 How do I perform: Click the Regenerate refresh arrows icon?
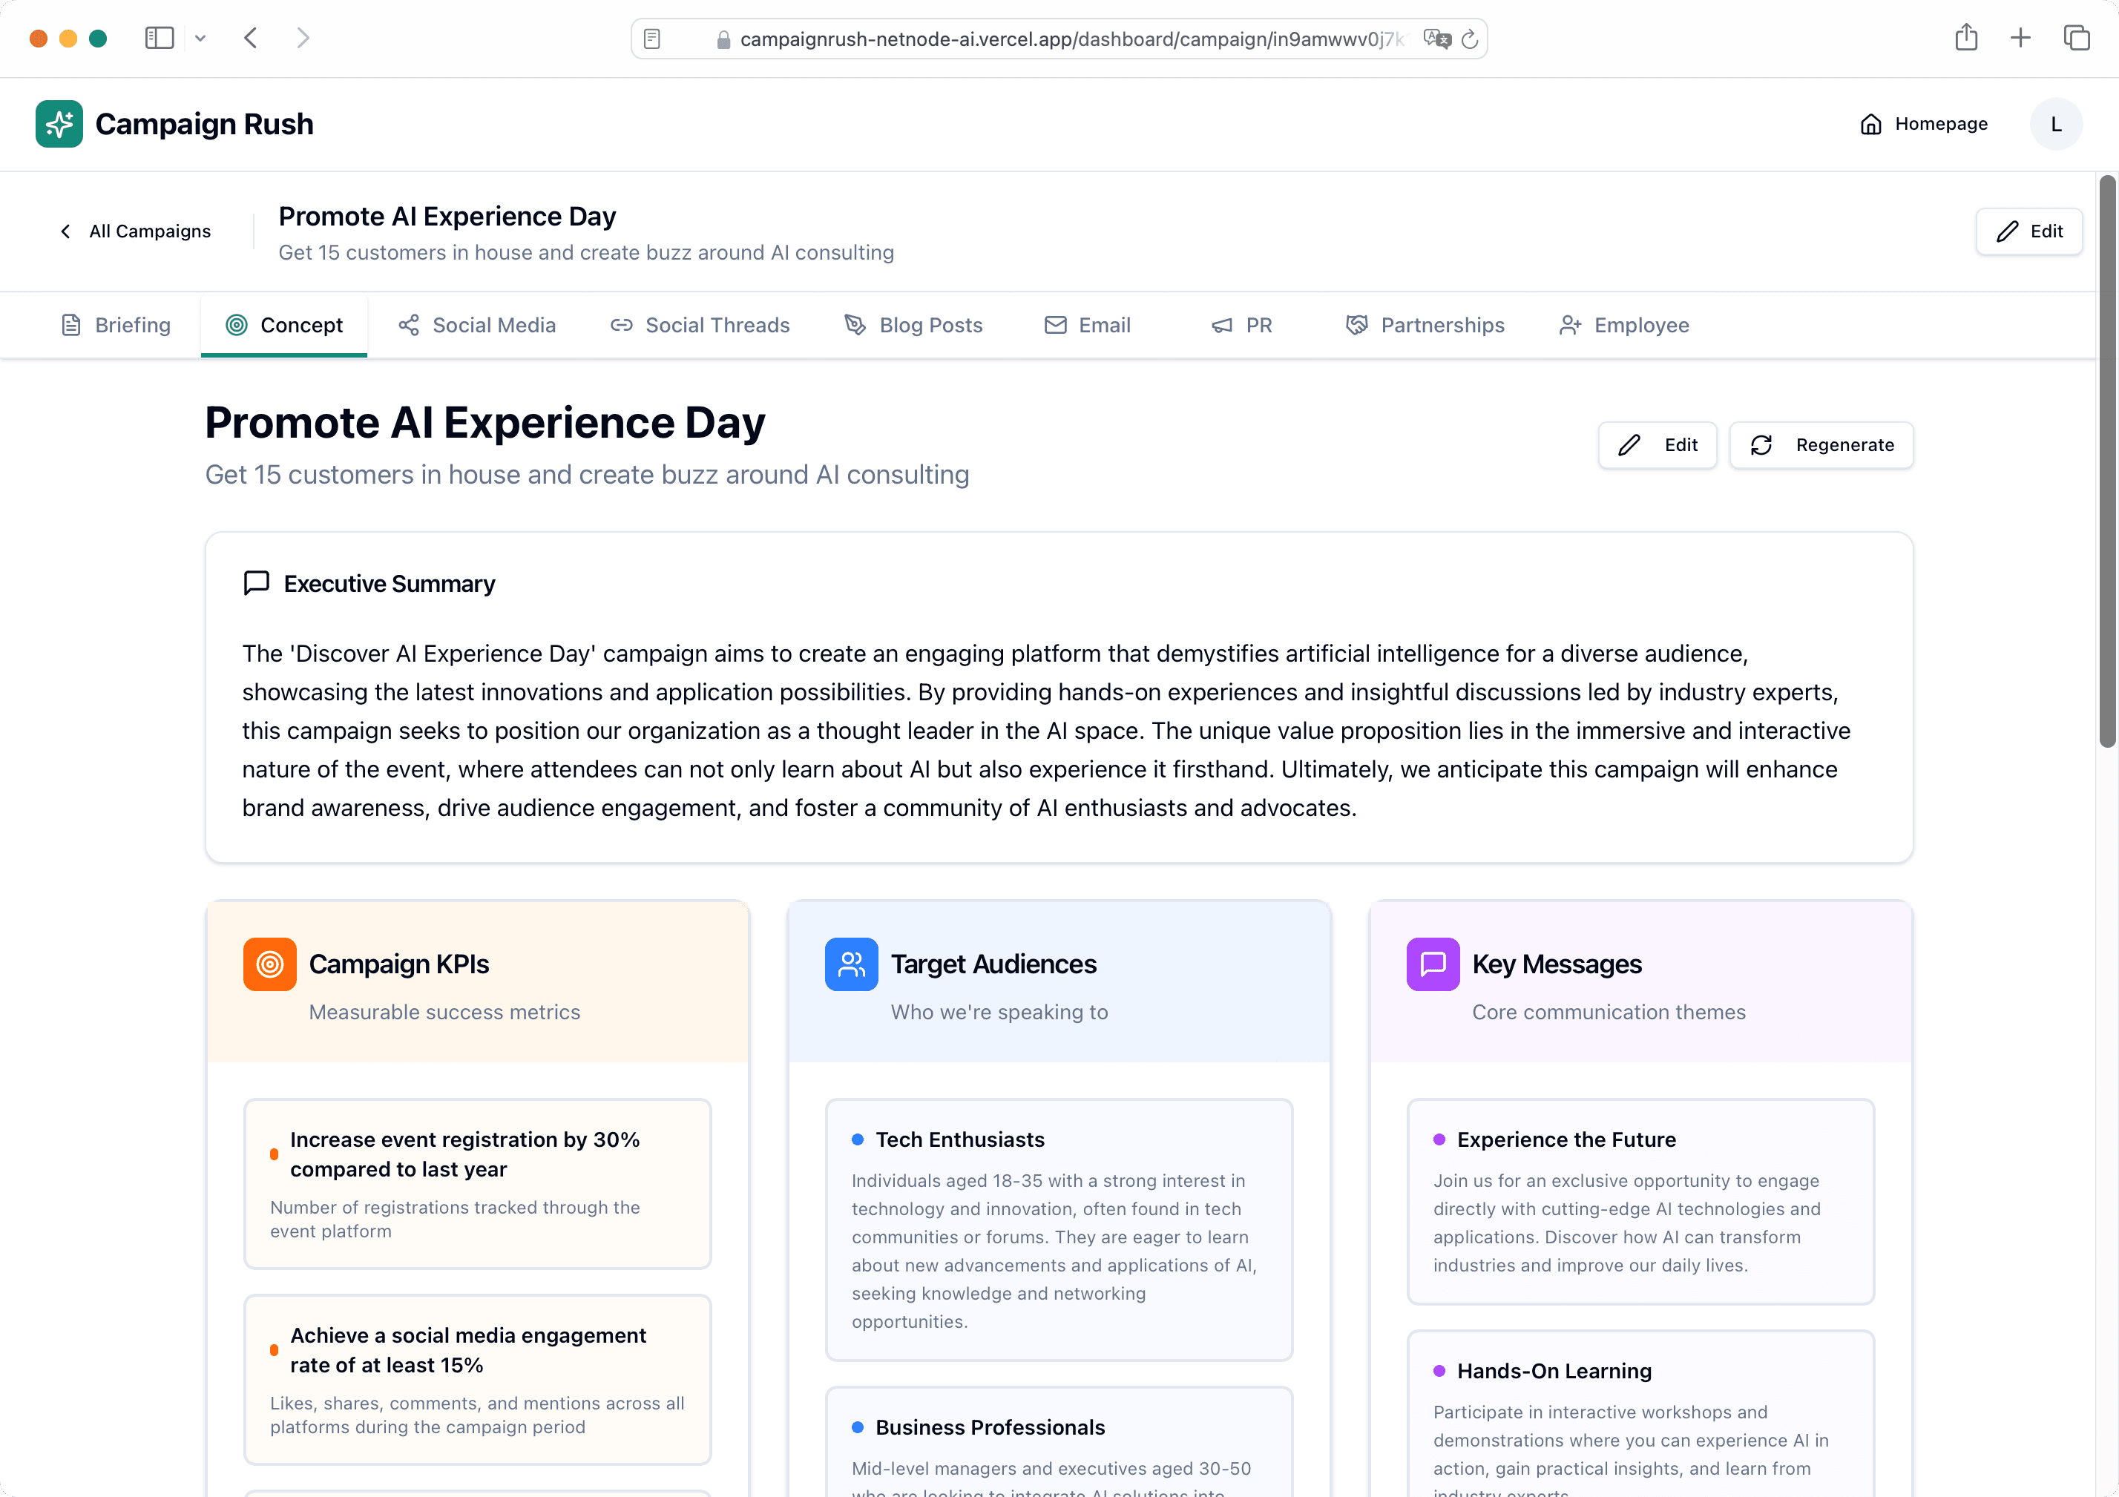click(1761, 445)
